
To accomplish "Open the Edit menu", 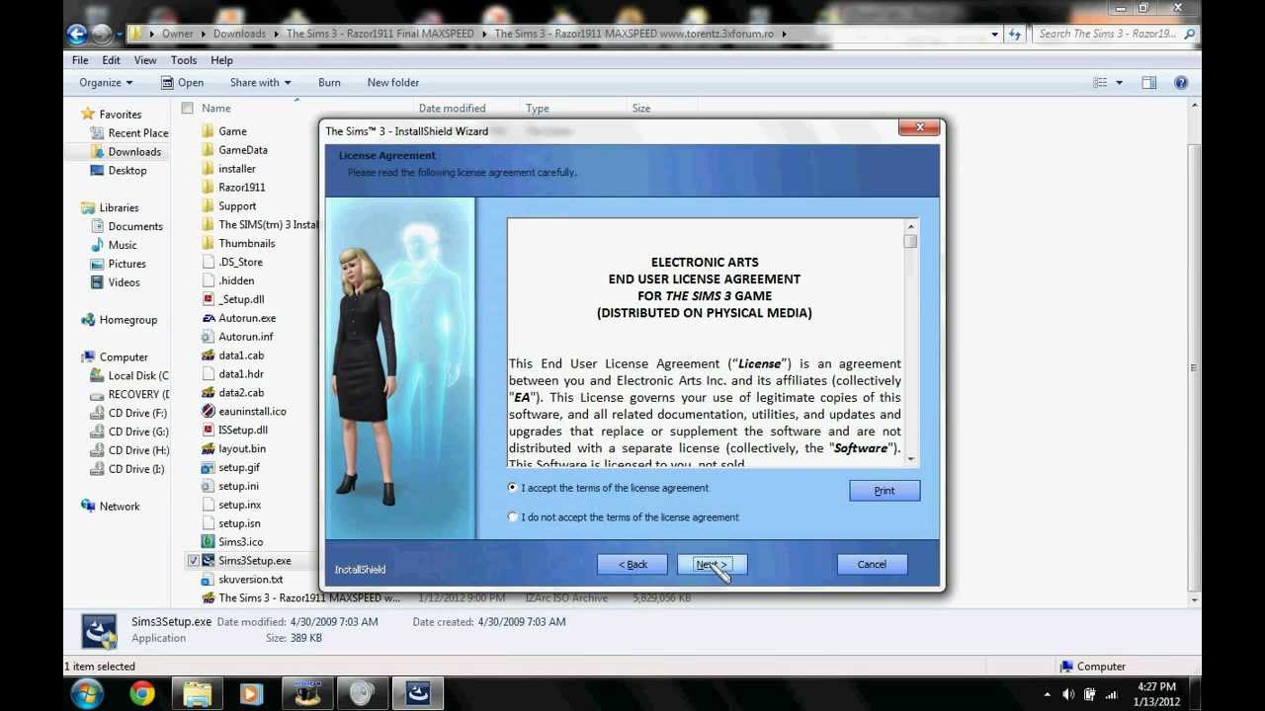I will point(112,60).
